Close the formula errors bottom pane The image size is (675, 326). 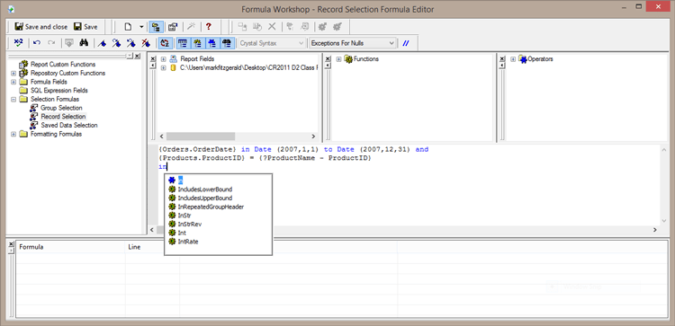(11, 244)
